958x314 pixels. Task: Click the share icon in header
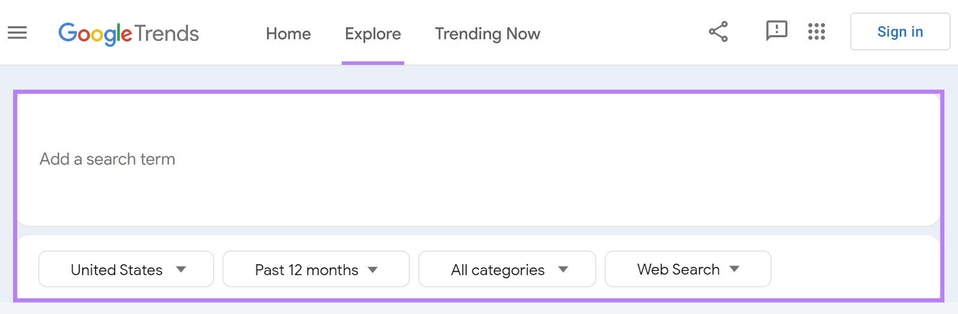point(718,32)
